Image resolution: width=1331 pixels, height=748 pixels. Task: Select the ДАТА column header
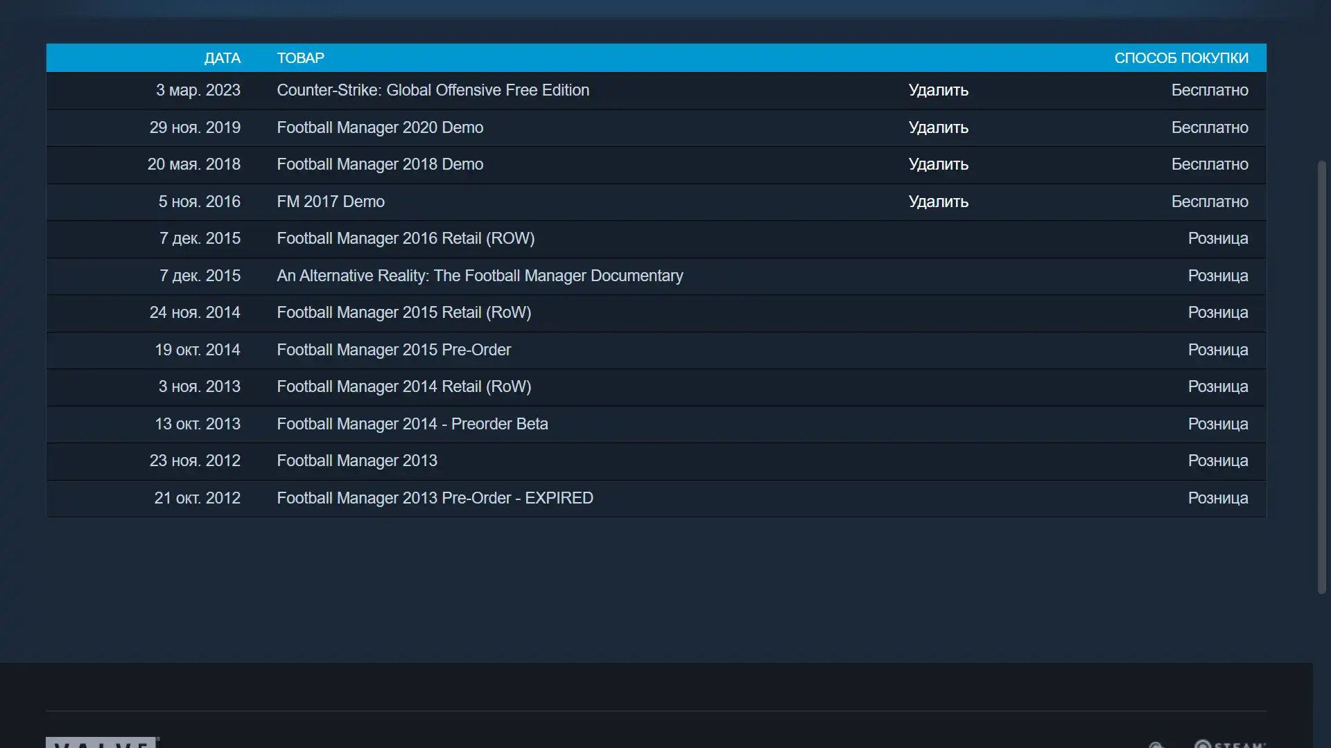point(222,58)
